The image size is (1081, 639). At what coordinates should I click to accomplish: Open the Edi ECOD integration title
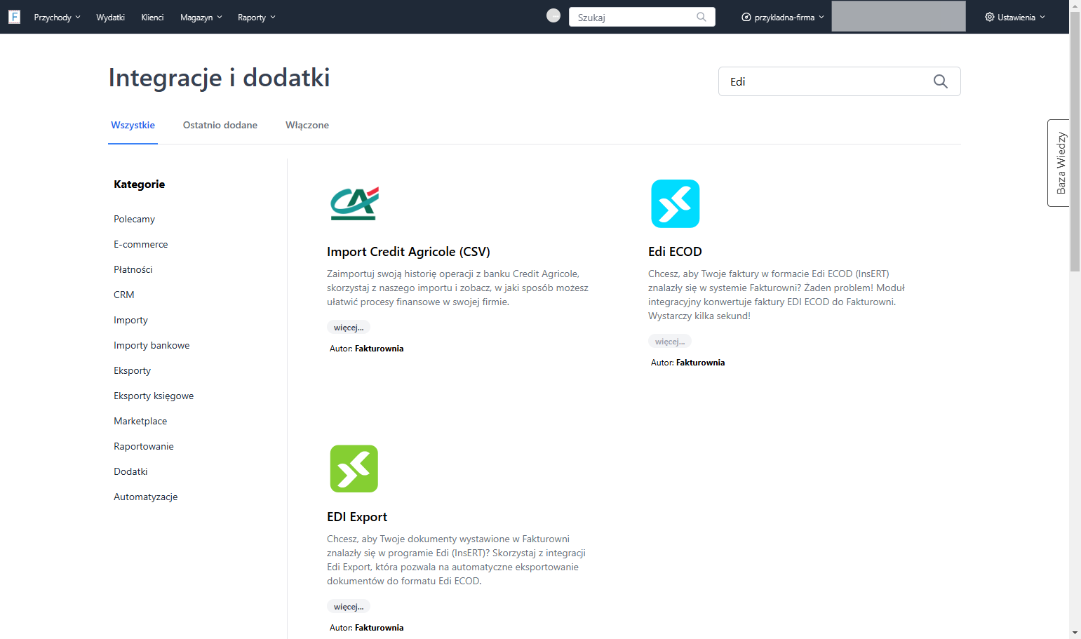pos(675,252)
